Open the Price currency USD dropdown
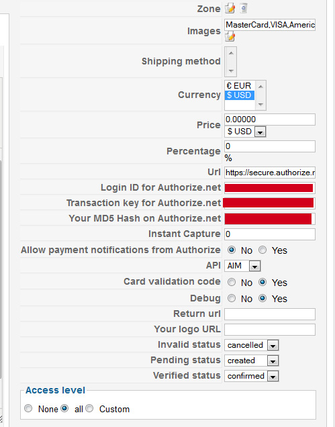Screen dimensions: 335x427 pos(245,132)
